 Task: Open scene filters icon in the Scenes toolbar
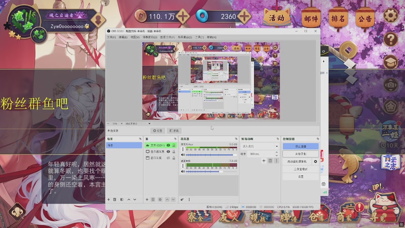pyautogui.click(x=121, y=200)
